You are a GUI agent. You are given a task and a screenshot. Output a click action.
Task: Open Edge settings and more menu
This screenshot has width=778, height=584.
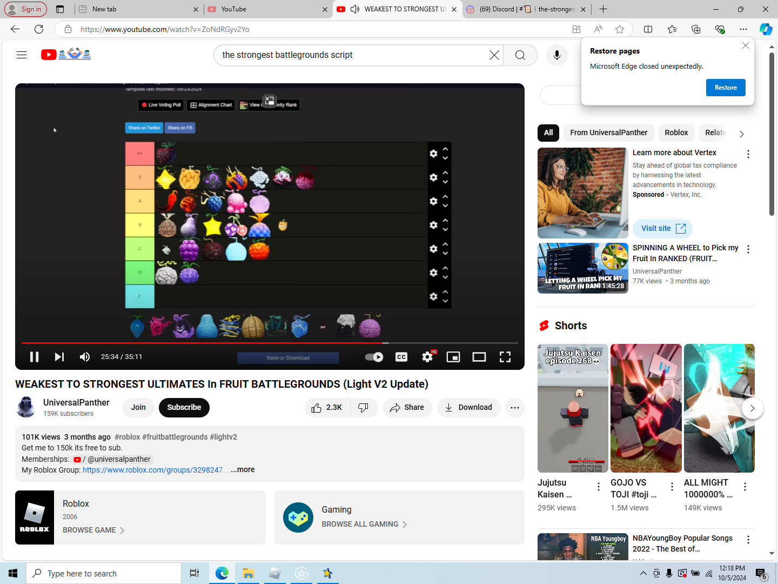(743, 29)
